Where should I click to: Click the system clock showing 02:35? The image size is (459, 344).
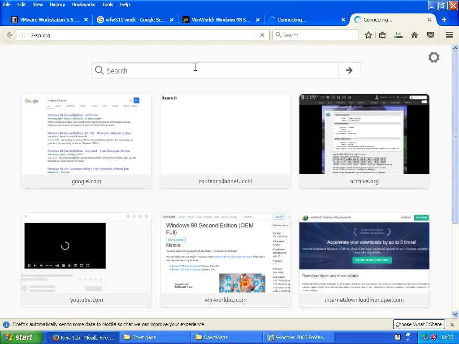pos(447,338)
